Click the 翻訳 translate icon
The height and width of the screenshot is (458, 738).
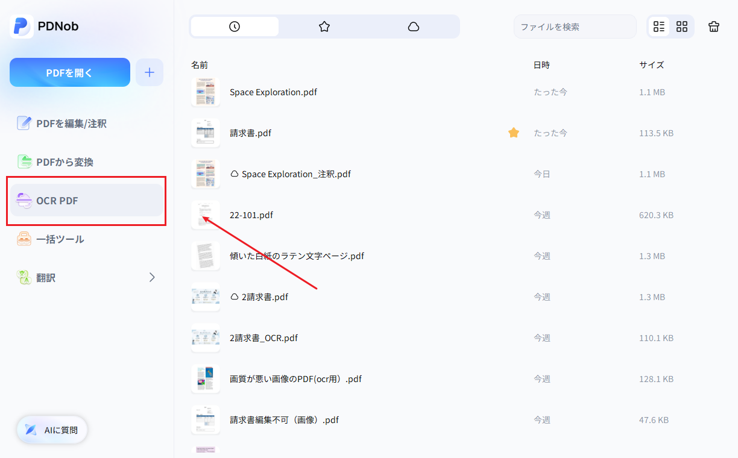pyautogui.click(x=24, y=278)
